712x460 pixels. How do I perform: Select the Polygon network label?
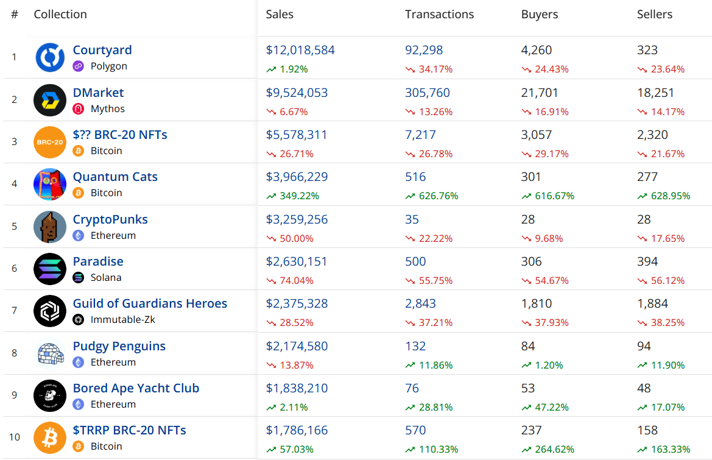[x=108, y=66]
